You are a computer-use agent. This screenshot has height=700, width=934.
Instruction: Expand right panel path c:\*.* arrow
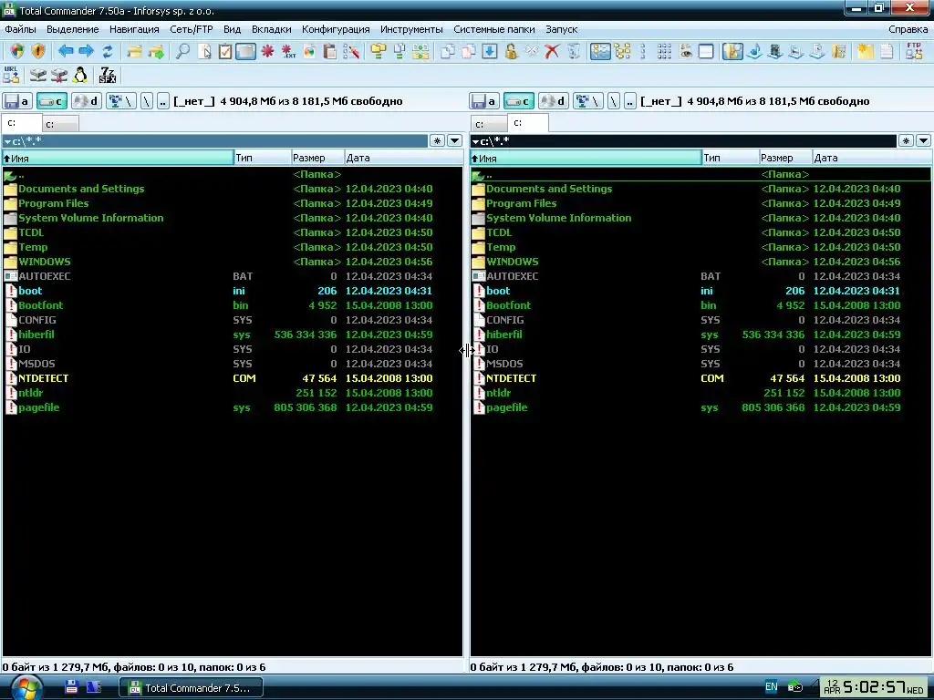point(475,141)
